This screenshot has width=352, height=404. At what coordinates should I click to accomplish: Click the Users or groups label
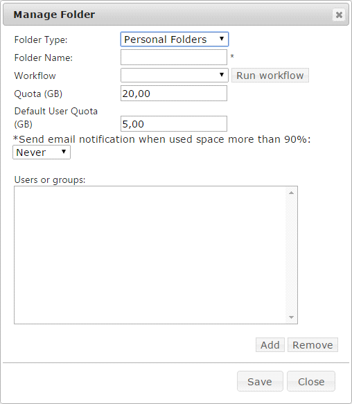(x=50, y=179)
